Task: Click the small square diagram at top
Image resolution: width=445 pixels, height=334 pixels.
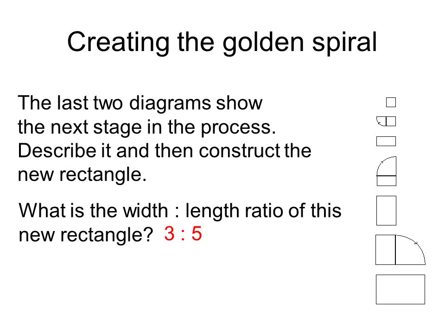Action: point(391,102)
